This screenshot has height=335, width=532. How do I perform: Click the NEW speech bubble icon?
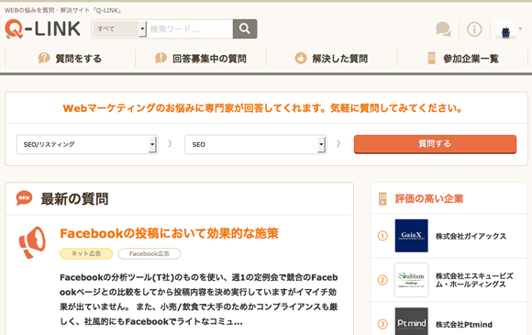coord(24,198)
